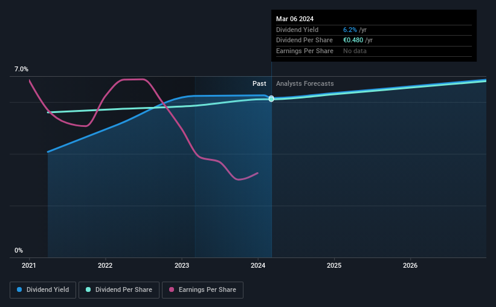Screen dimensions: 496x307
Task: Hide the Dividend Per Share series
Action: tap(118, 289)
